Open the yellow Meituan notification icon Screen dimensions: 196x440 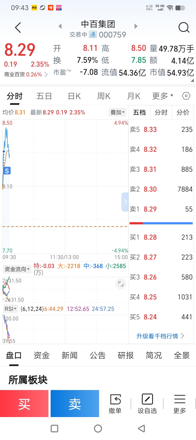[x=34, y=8]
